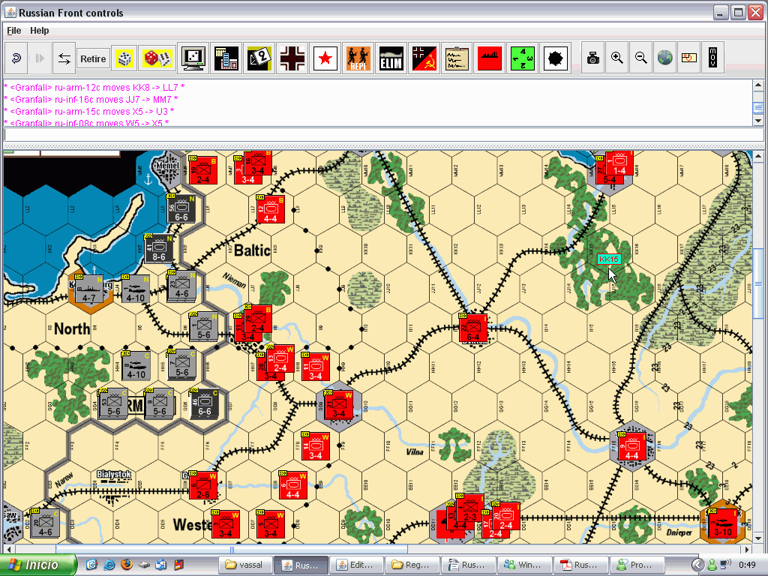The height and width of the screenshot is (576, 768).
Task: Take a map snapshot with camera icon
Action: (x=593, y=58)
